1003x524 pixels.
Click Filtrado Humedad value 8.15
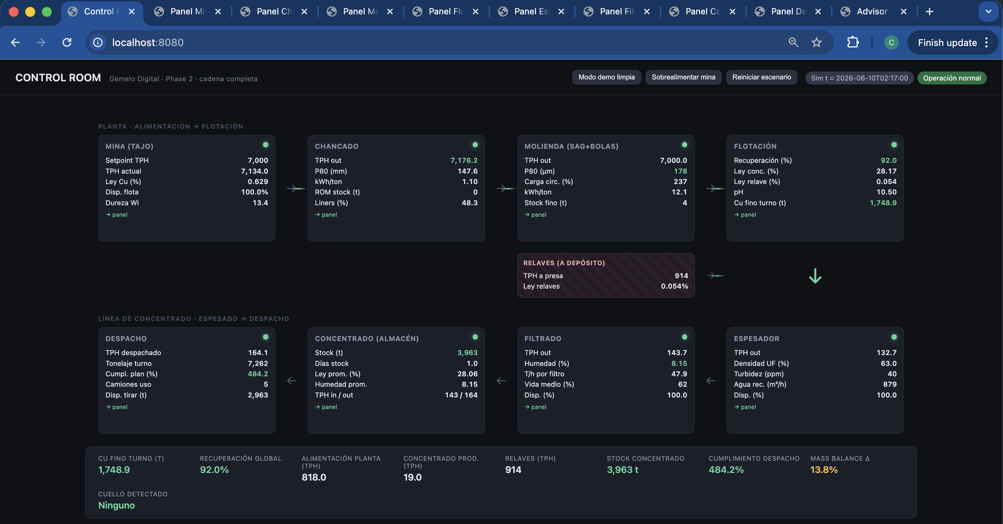(679, 363)
